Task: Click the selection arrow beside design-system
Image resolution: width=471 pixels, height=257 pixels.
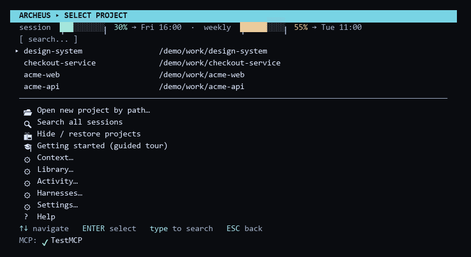Action: (17, 51)
